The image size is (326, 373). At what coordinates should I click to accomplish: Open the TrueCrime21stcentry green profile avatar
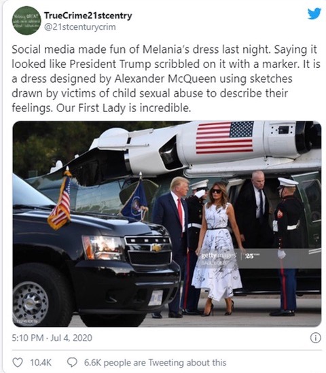26,20
